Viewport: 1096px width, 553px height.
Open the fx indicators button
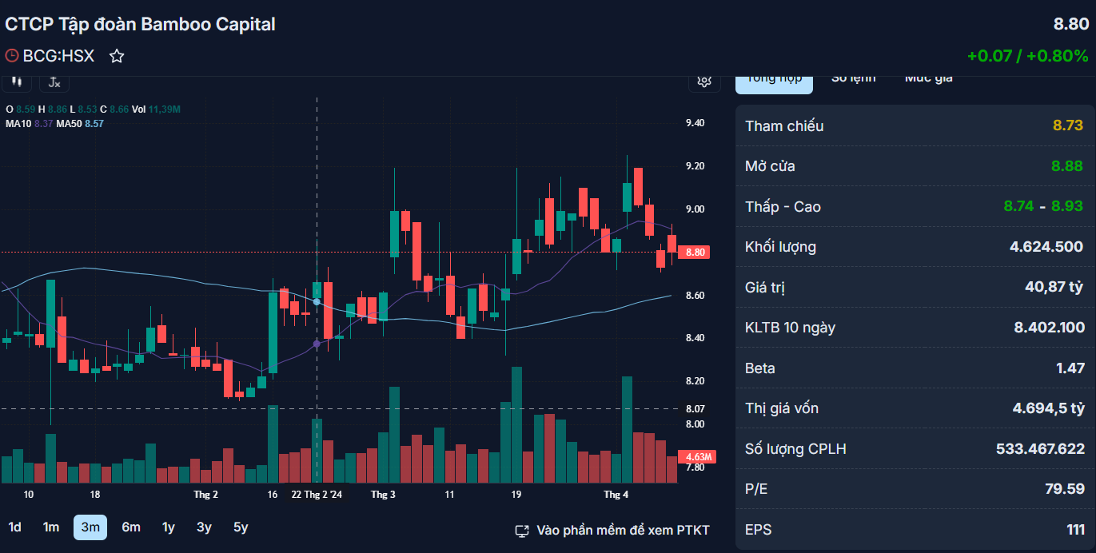pos(54,82)
